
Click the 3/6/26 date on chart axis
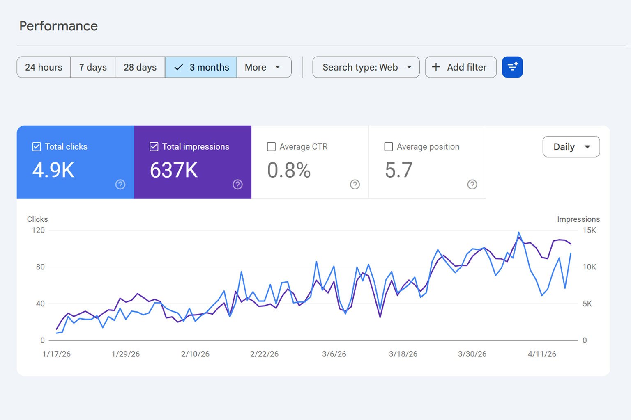(x=334, y=354)
